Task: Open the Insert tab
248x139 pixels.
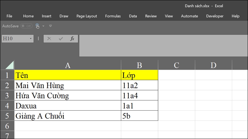Action: click(x=46, y=16)
